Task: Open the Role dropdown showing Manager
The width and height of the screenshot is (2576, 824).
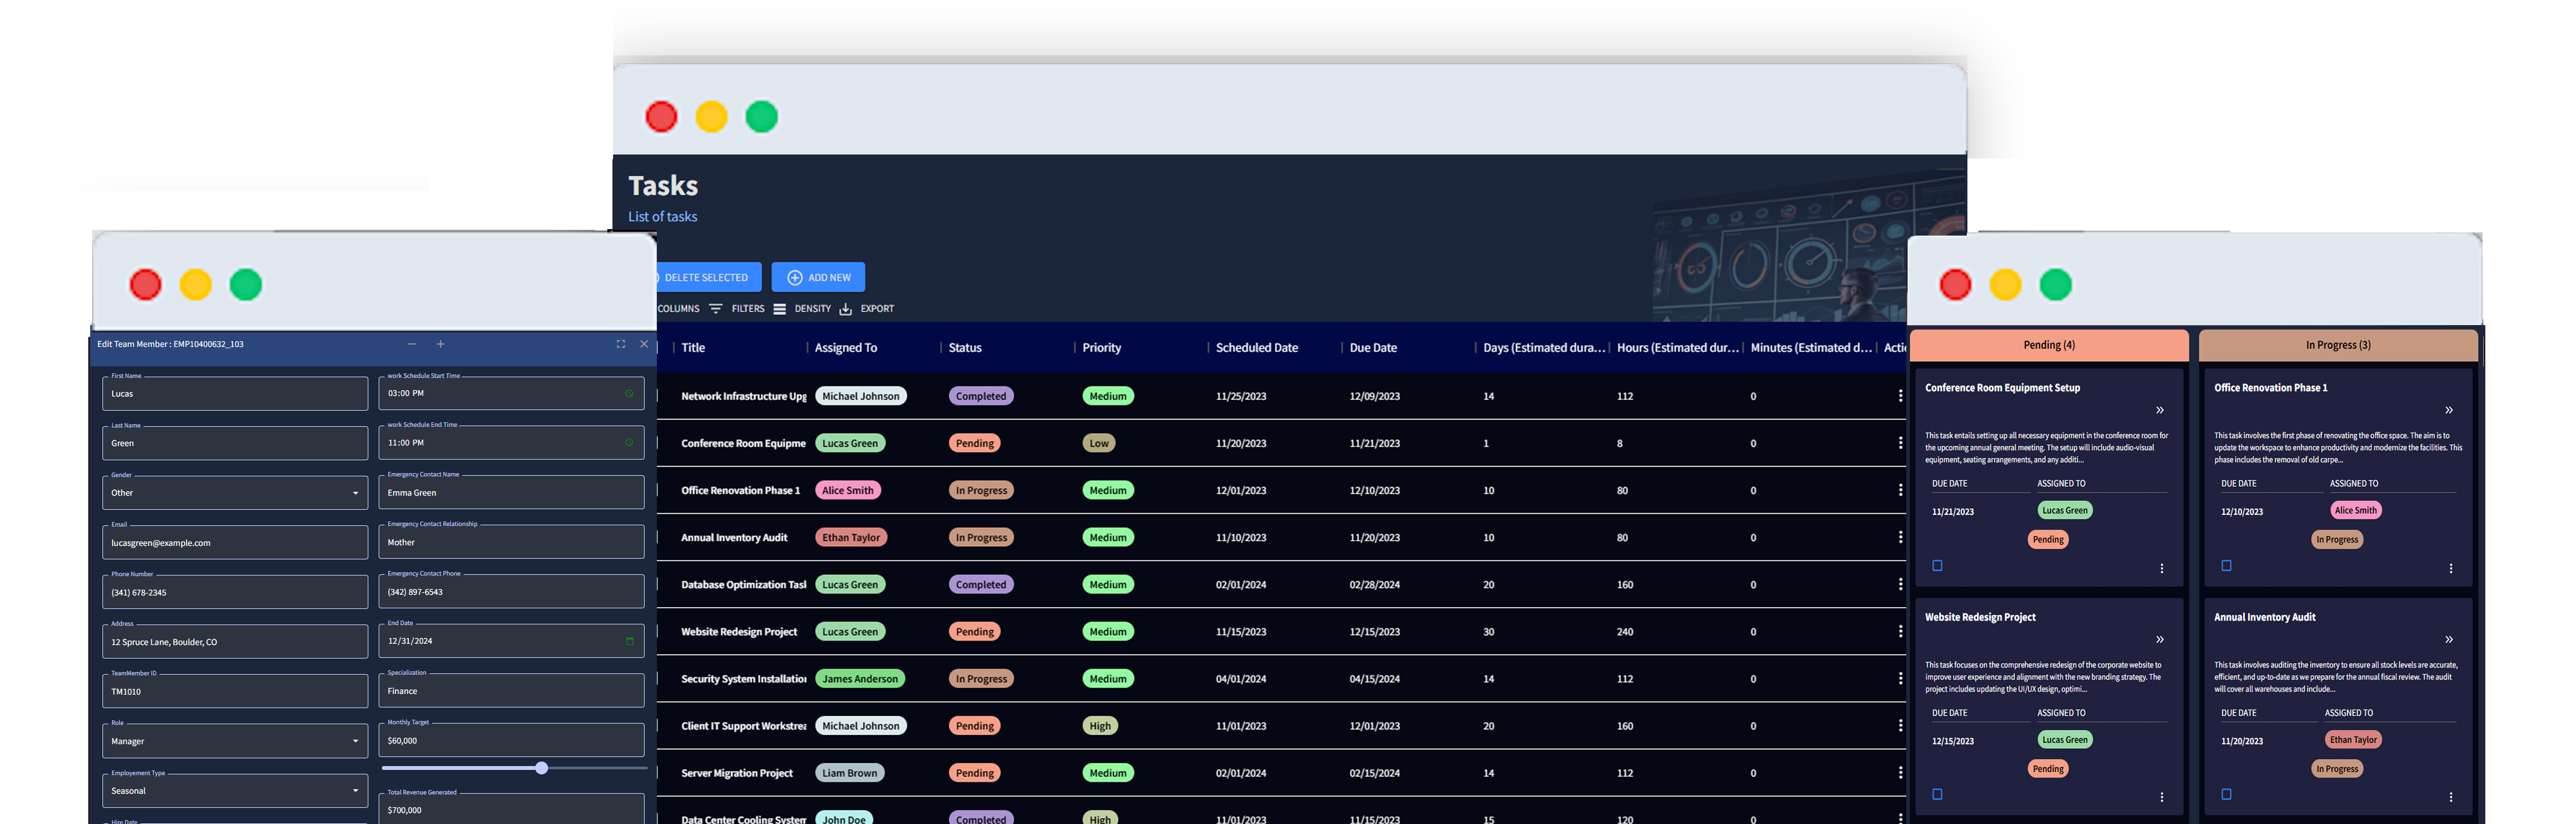Action: pyautogui.click(x=235, y=741)
